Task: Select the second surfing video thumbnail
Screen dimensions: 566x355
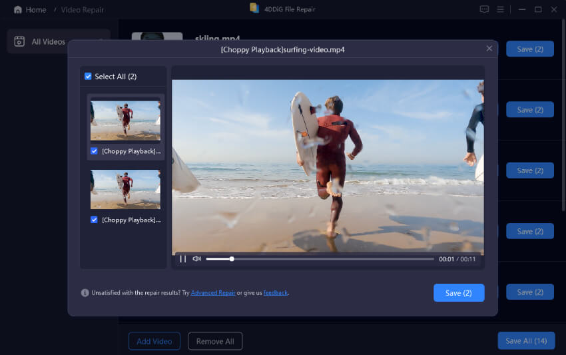Action: 125,189
